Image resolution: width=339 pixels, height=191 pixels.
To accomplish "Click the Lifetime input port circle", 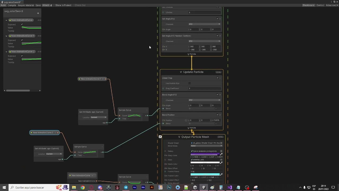I will (163, 12).
